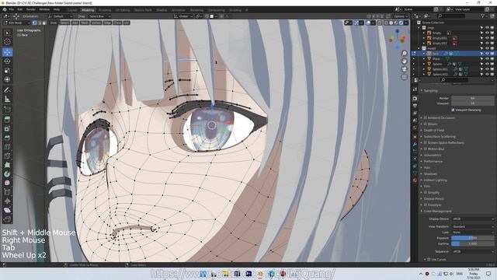
Task: Switch to the Modeling workspace tab
Action: pos(88,10)
